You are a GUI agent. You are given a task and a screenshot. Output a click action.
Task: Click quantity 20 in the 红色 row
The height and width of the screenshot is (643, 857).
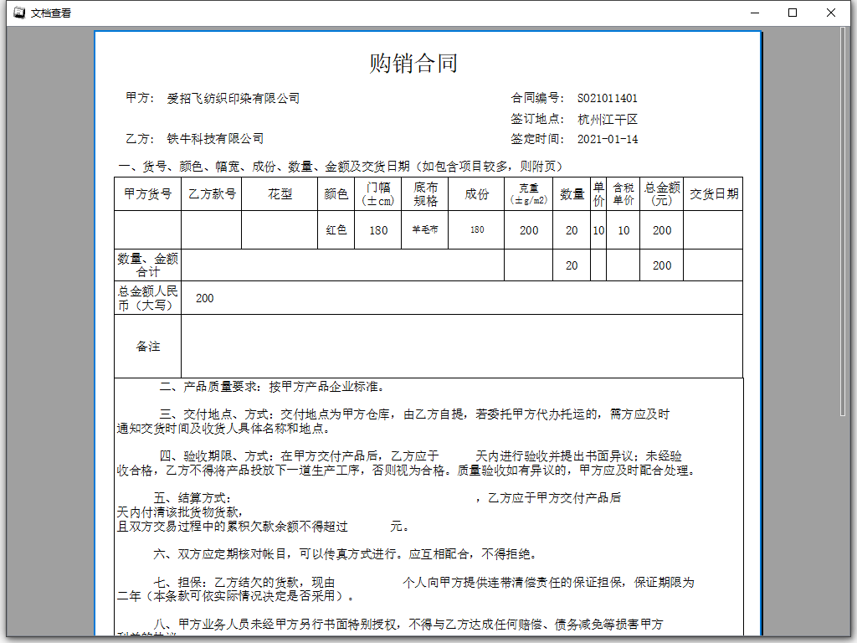pos(572,231)
